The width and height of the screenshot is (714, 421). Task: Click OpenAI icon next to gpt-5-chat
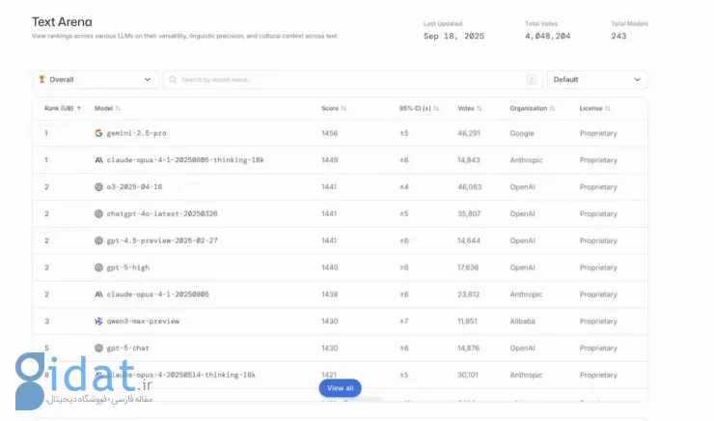[x=98, y=349]
